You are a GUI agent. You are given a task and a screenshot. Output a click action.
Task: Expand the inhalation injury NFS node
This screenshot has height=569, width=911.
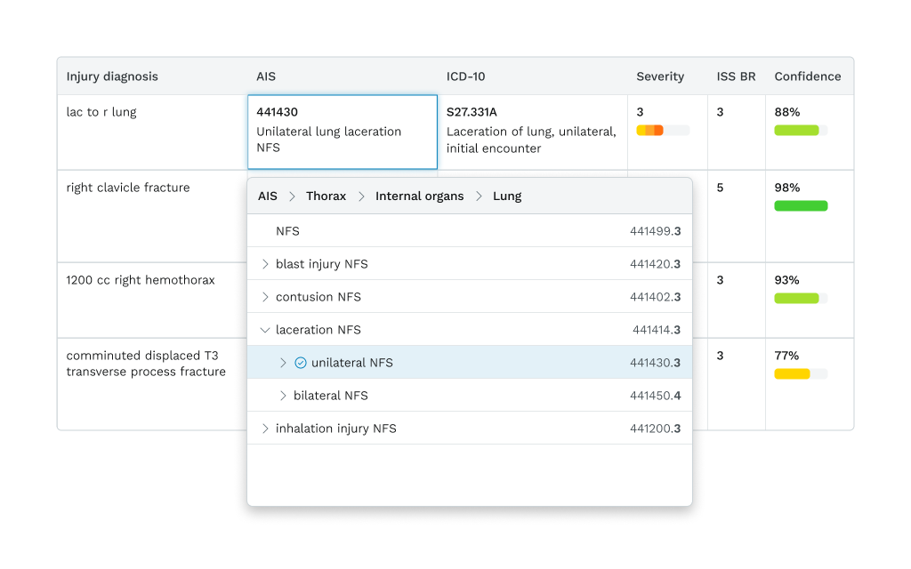point(265,429)
